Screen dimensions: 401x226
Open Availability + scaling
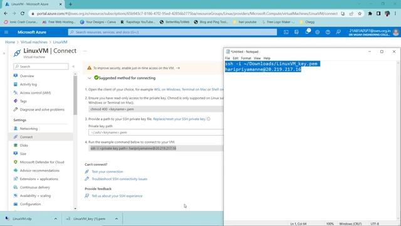[35, 196]
